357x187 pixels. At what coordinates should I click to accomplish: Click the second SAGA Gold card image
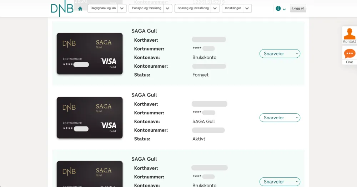pos(90,118)
